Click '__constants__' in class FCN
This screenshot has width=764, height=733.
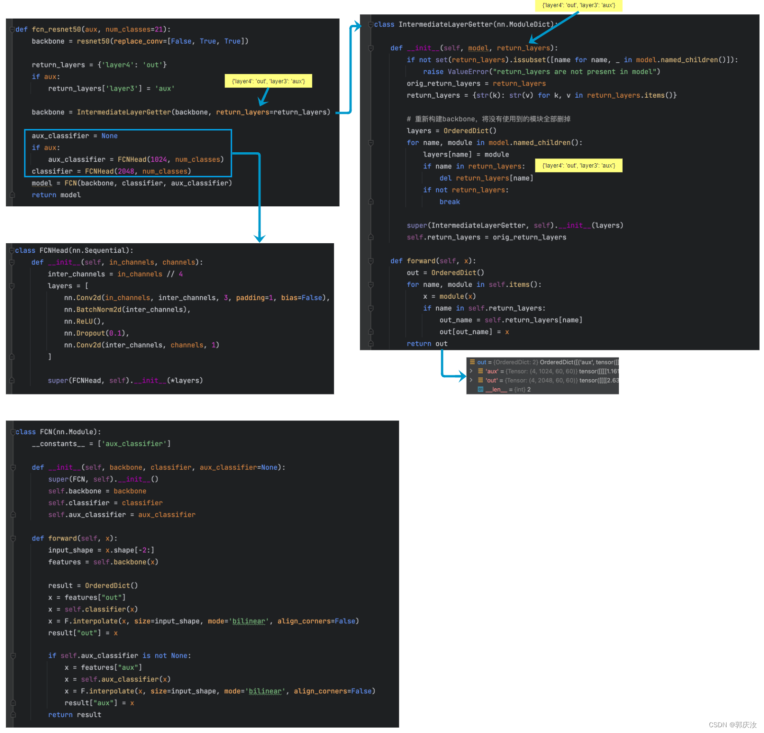[x=58, y=444]
